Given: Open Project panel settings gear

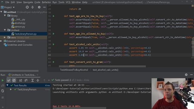Looking at the screenshot, I should click(x=39, y=7).
